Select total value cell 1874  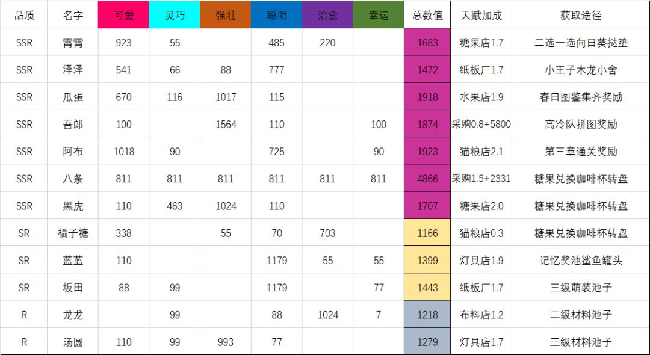pyautogui.click(x=427, y=125)
